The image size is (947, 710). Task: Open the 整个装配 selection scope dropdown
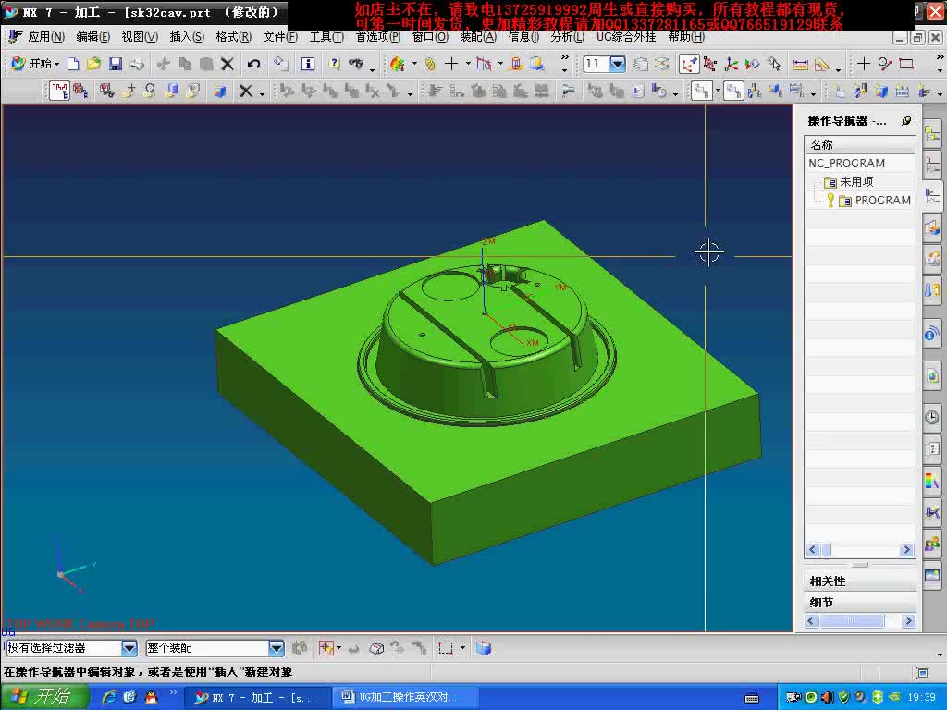[x=276, y=648]
